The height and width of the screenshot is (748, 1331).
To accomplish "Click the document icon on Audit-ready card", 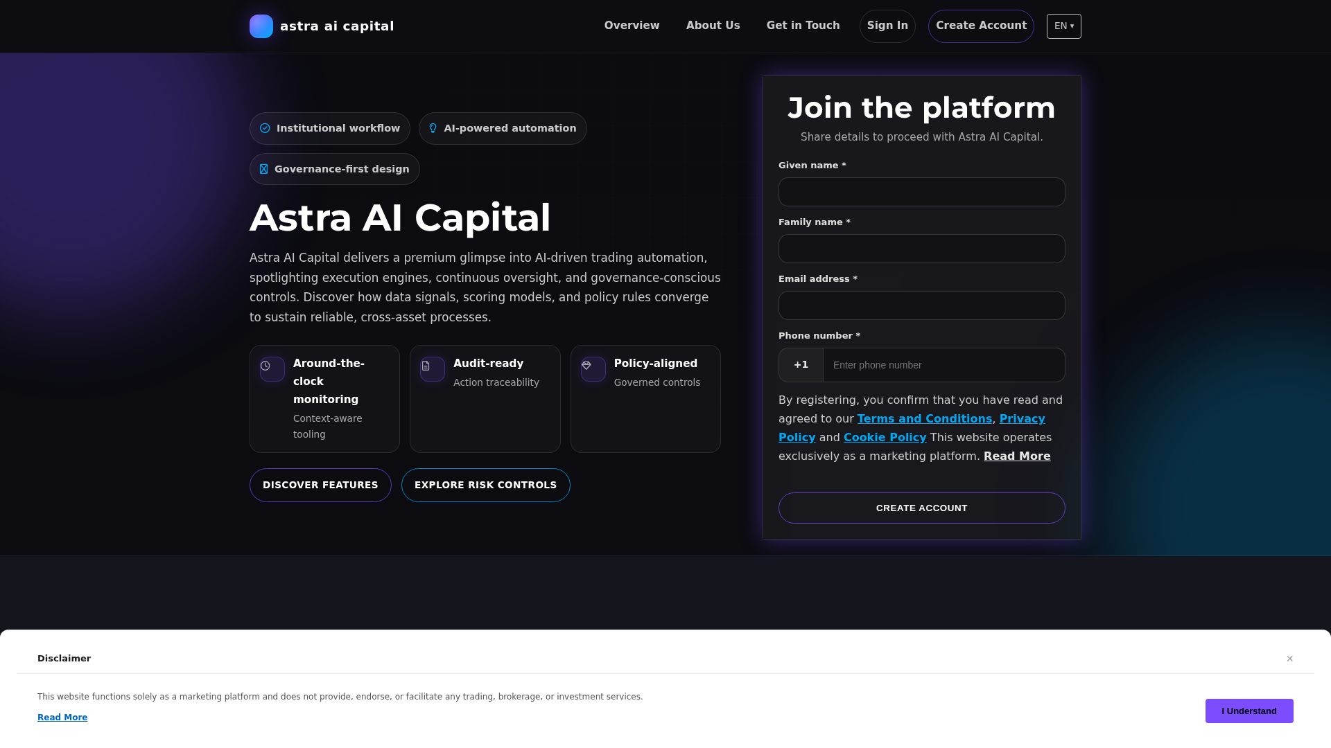I will coord(426,366).
